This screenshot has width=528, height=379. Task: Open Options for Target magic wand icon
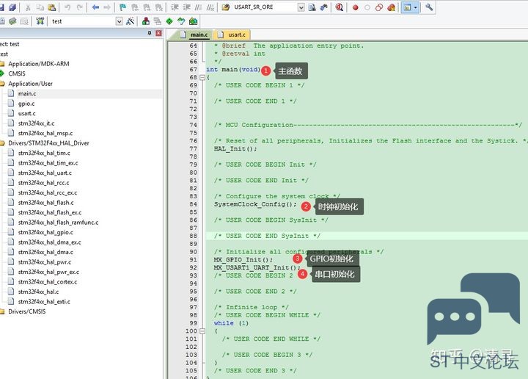click(130, 21)
